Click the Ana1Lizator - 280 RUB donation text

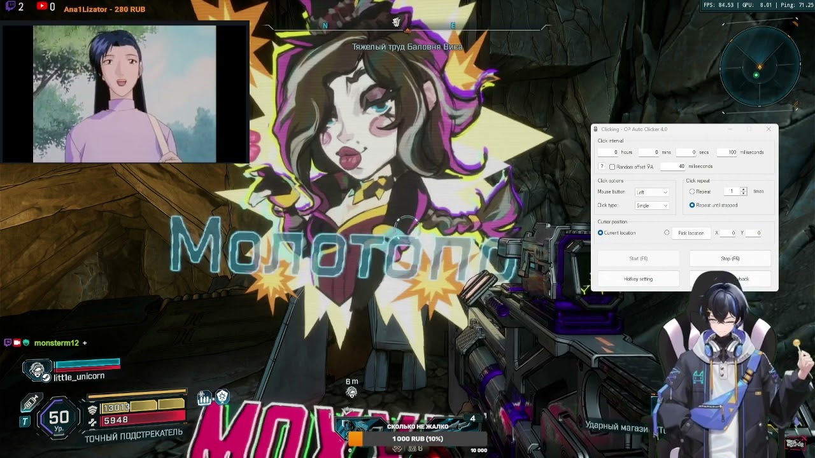point(104,10)
